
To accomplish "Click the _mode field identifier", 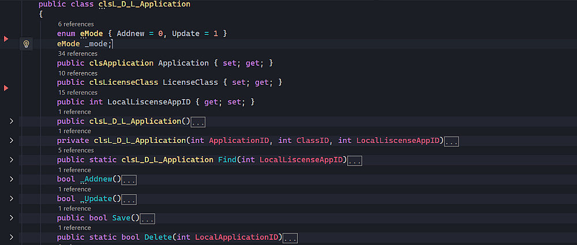I will click(x=96, y=44).
